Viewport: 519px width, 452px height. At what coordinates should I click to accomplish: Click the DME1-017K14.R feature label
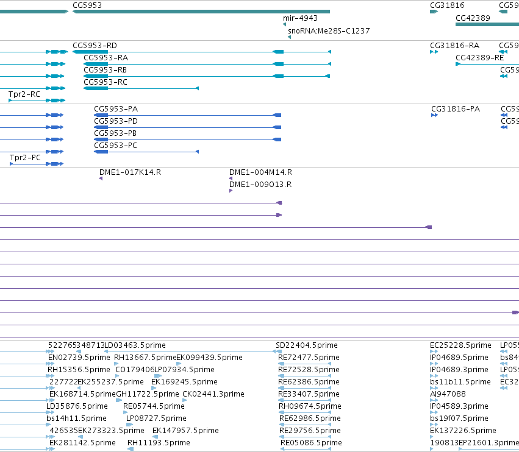coord(130,172)
